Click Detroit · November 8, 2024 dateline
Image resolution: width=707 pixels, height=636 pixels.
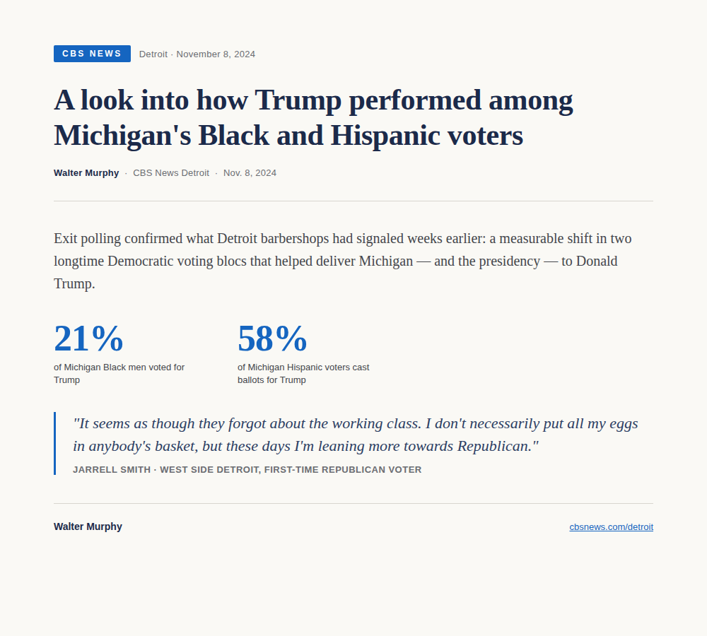(197, 54)
